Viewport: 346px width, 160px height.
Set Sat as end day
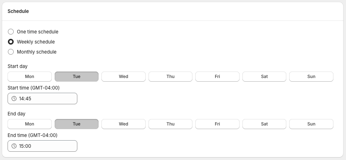pos(264,124)
